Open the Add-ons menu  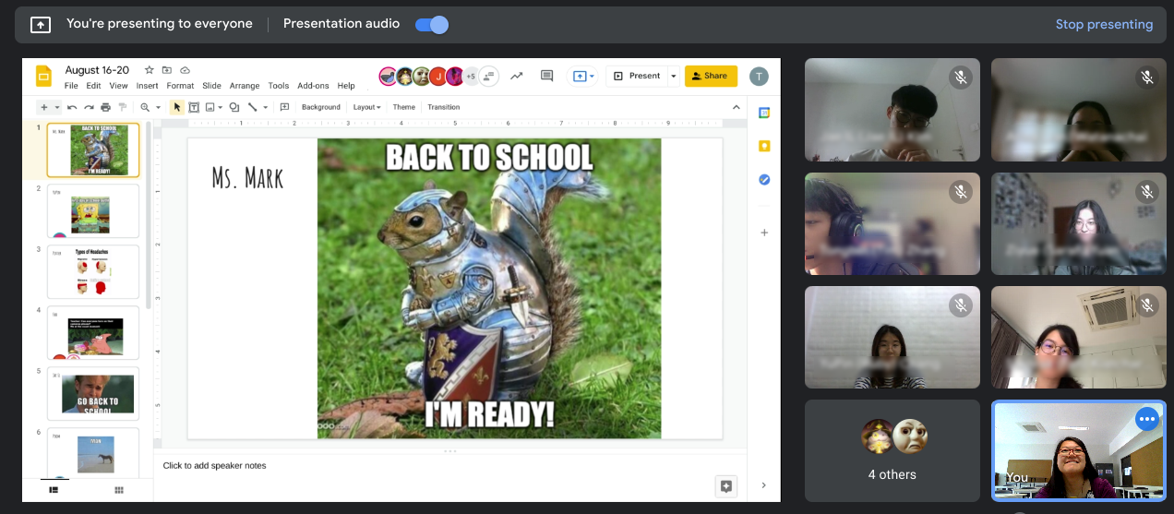pos(313,86)
